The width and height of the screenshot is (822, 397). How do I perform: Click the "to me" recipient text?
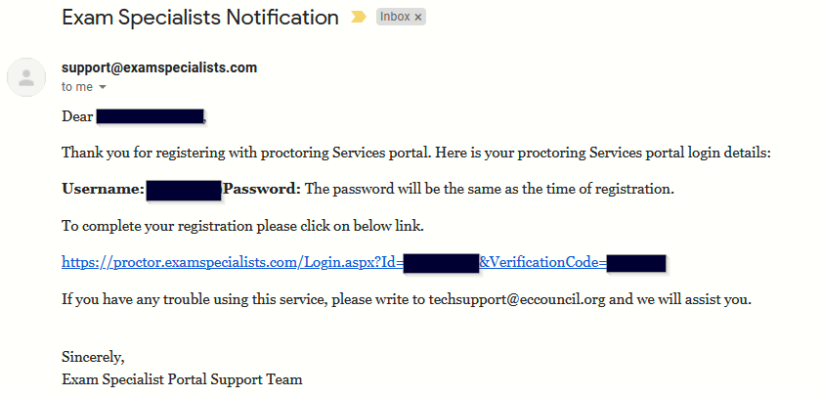(77, 86)
